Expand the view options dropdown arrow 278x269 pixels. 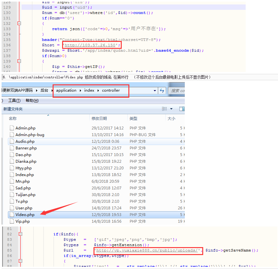(x=171, y=109)
